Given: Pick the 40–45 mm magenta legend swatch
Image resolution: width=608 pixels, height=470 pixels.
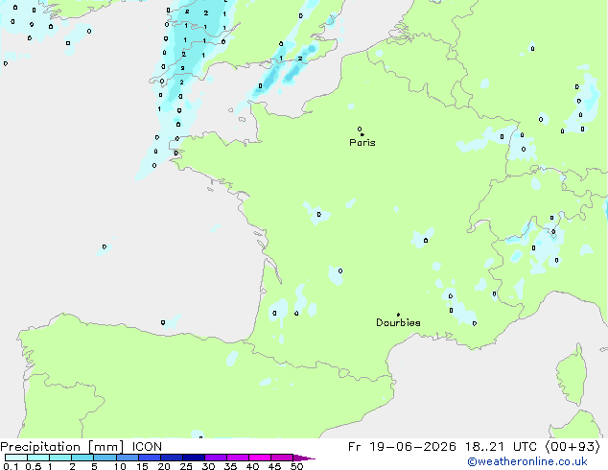Looking at the screenshot, I should pos(260,458).
